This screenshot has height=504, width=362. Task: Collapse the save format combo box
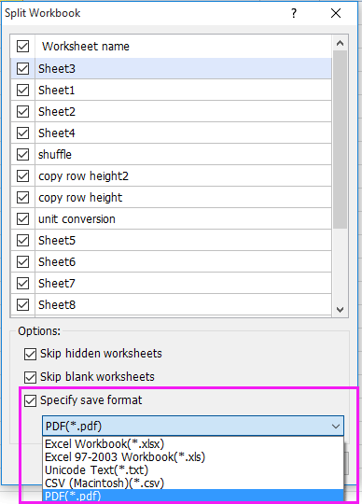coord(336,427)
